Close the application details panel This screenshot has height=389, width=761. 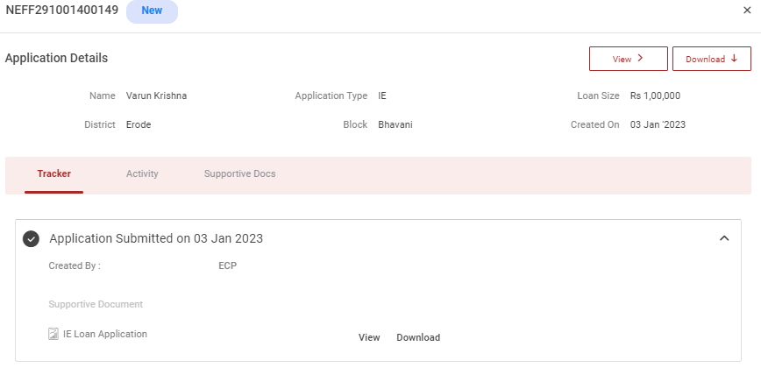746,11
